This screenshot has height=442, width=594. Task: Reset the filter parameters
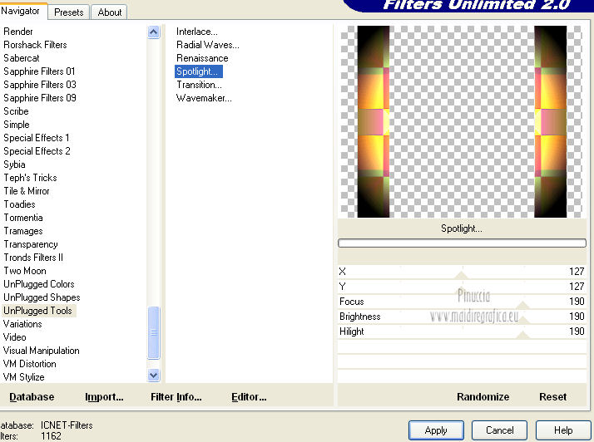[x=552, y=396]
